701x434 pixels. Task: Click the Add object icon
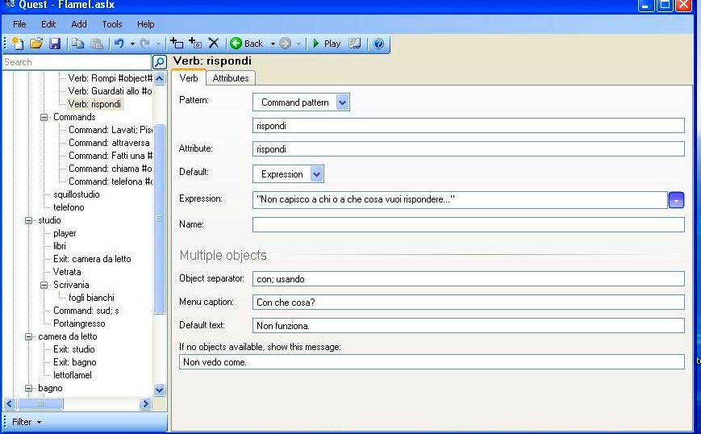coord(177,44)
